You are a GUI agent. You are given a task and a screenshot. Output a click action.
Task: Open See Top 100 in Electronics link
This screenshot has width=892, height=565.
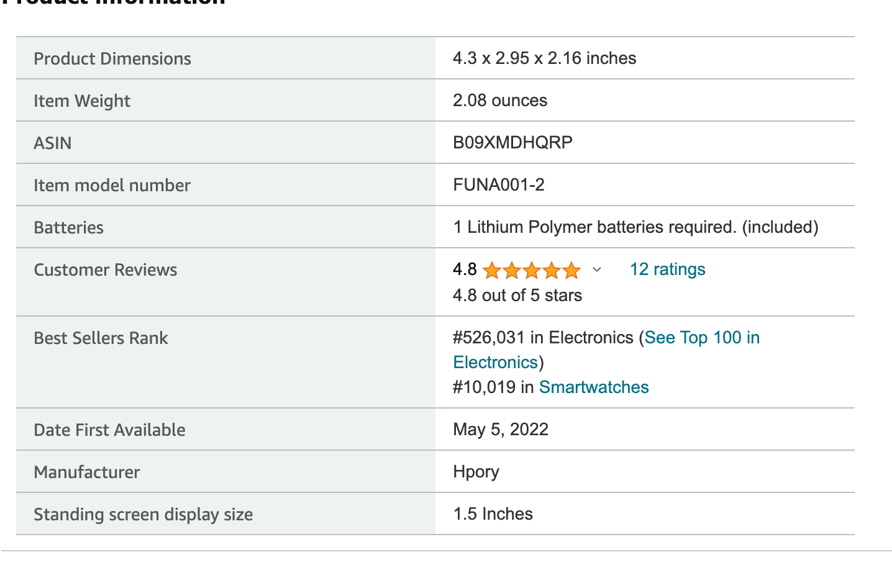coord(606,350)
